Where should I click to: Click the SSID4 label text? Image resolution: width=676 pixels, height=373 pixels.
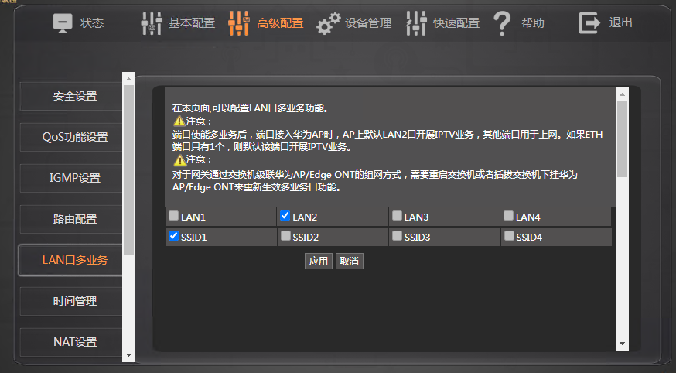tap(529, 237)
